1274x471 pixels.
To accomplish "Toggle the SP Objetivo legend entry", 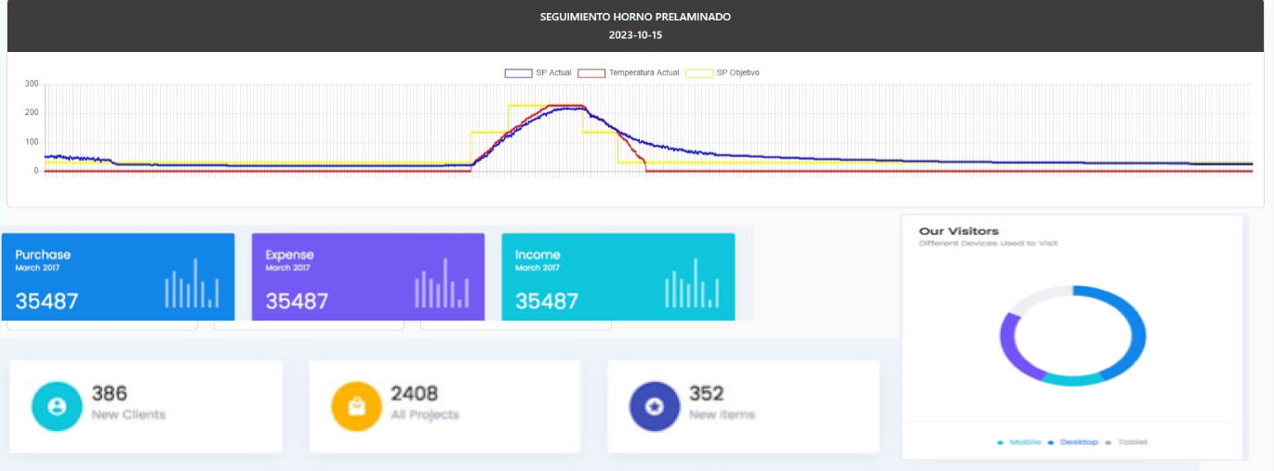I will [724, 72].
